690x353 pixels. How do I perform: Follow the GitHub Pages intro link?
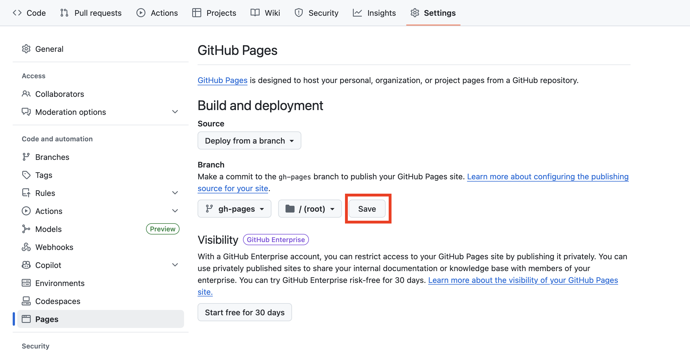pyautogui.click(x=222, y=81)
